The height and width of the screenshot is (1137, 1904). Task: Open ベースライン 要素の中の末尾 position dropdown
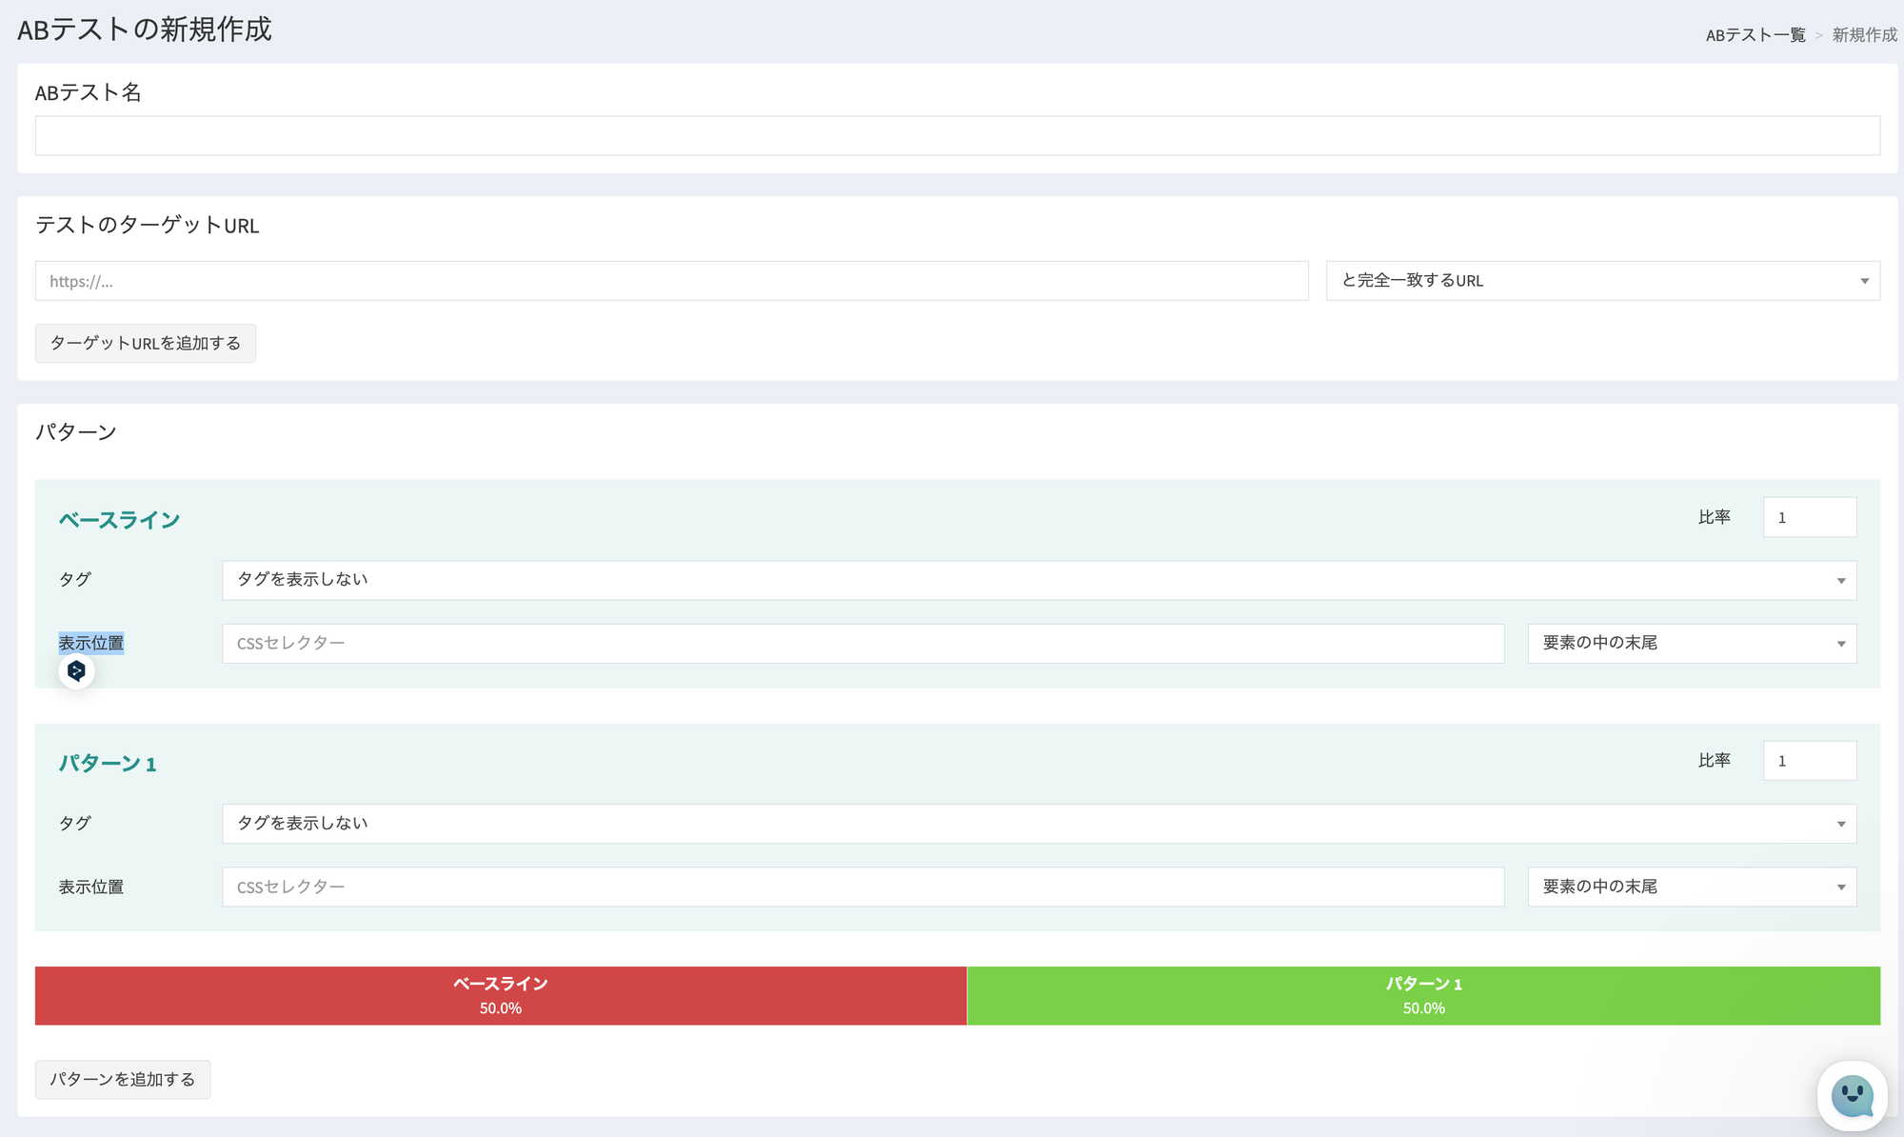tap(1692, 644)
